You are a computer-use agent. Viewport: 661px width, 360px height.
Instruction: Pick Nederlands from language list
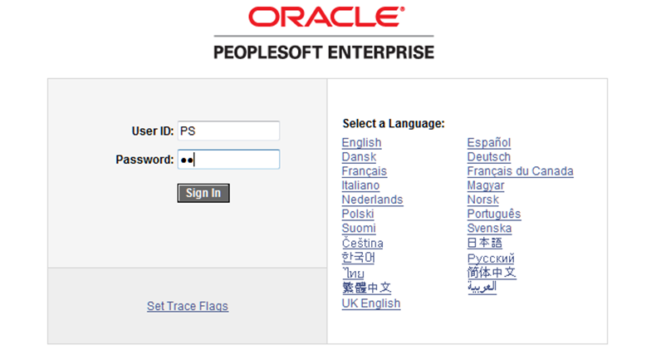pyautogui.click(x=372, y=200)
